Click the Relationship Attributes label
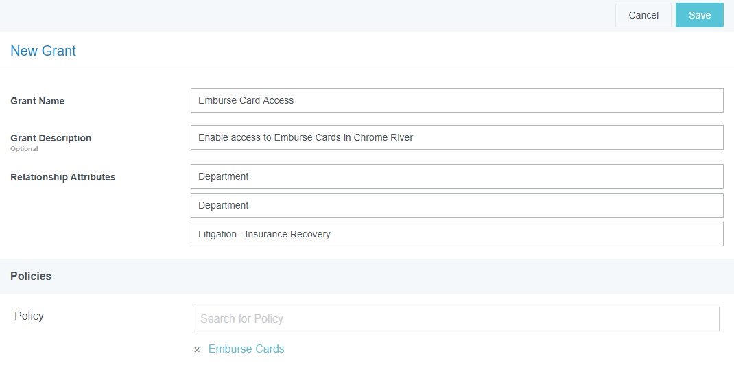Screen dimensions: 734x374 point(63,177)
